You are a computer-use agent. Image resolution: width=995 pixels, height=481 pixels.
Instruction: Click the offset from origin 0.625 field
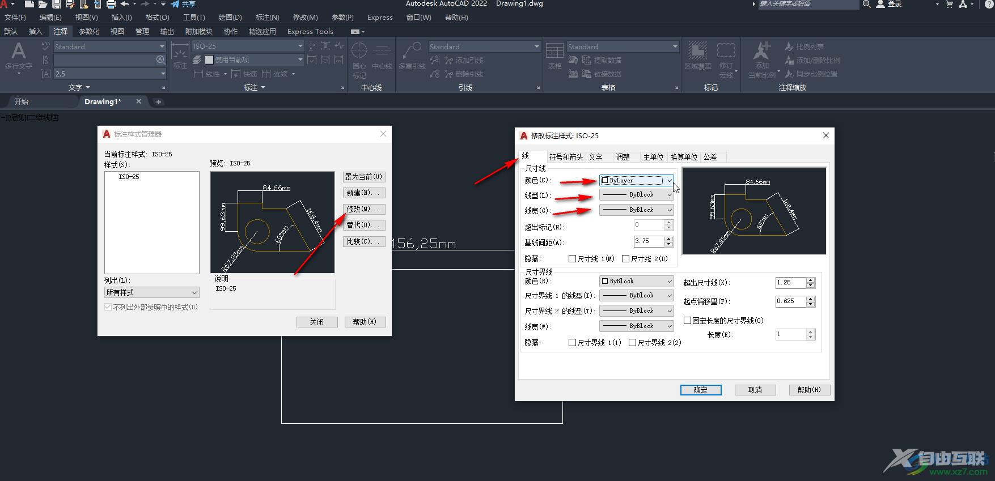(x=790, y=301)
